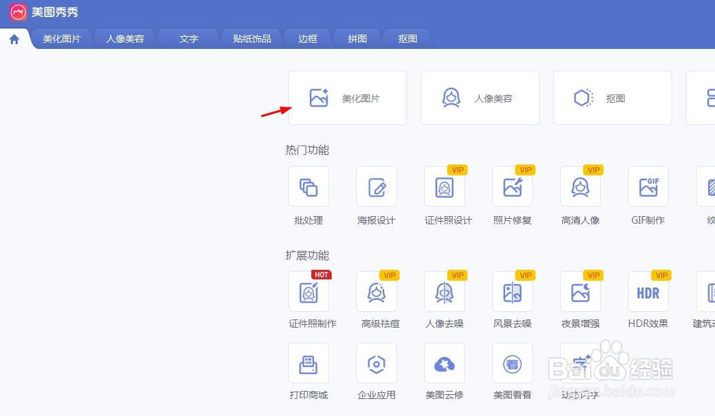Open the VIP 证件照设计 tool
The height and width of the screenshot is (416, 715).
(444, 194)
